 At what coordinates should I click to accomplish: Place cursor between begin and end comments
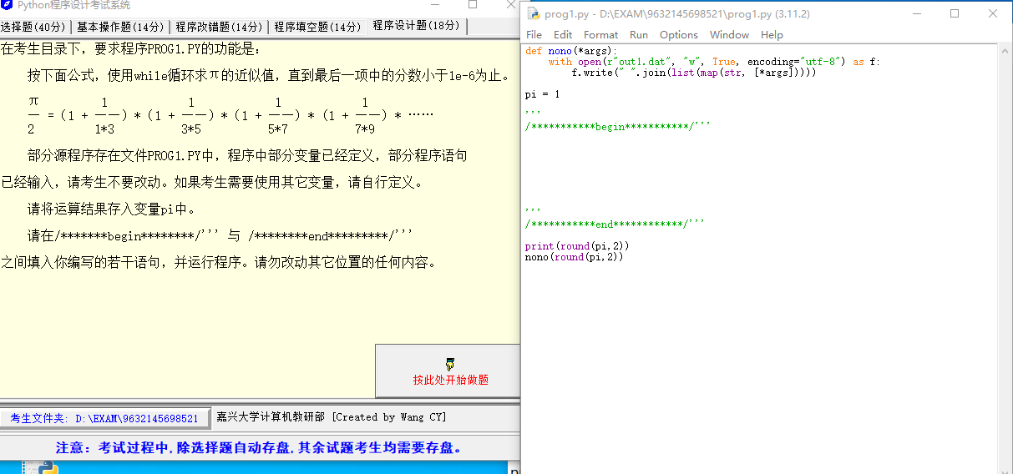[x=760, y=167]
